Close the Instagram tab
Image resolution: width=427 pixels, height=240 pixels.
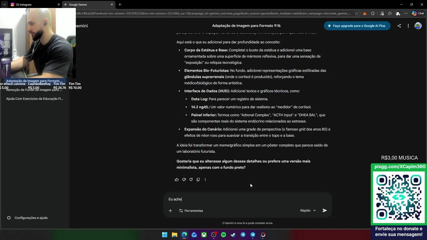click(59, 5)
